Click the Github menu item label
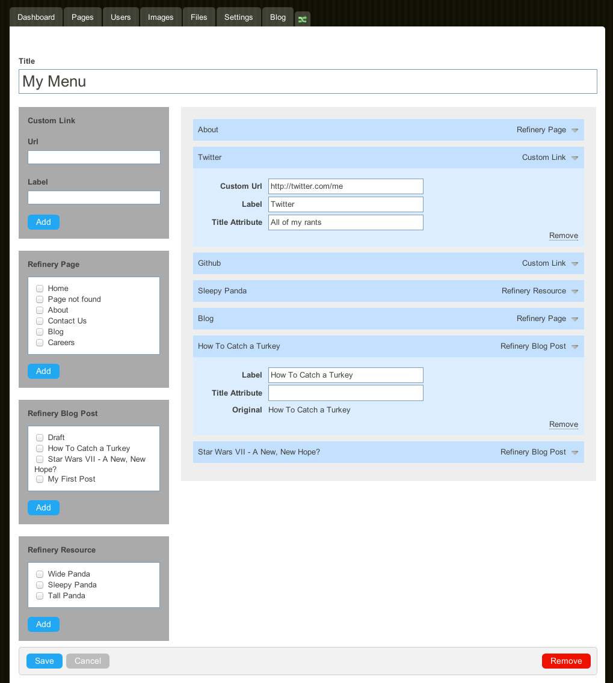The image size is (613, 683). [209, 263]
